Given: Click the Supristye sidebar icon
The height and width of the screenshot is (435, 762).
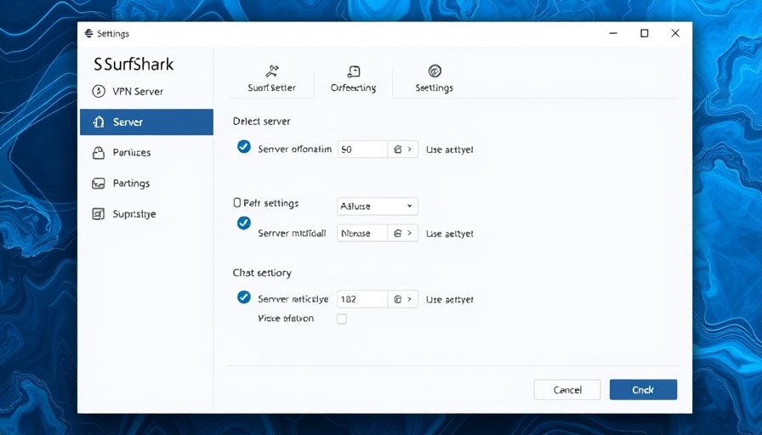Looking at the screenshot, I should [x=98, y=214].
